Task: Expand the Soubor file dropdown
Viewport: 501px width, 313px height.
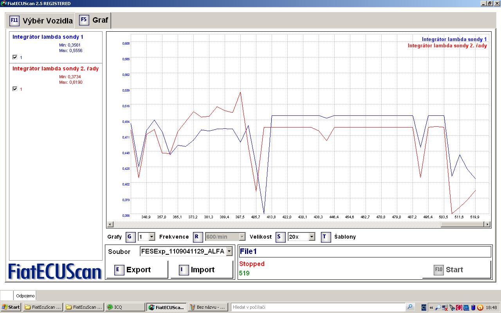Action: (x=229, y=251)
